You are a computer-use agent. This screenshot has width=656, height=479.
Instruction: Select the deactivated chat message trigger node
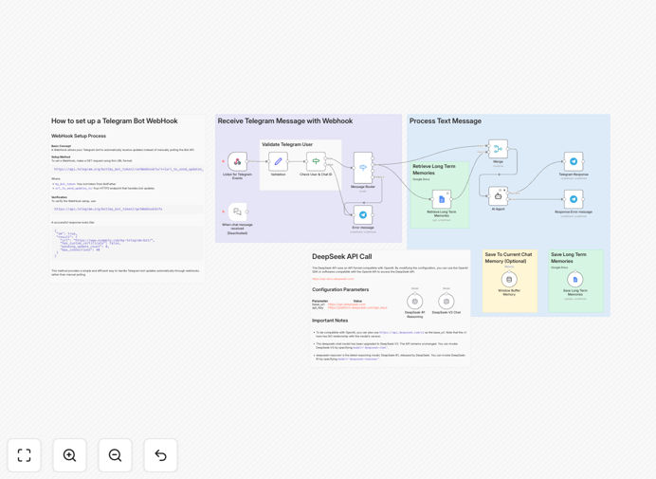237,212
